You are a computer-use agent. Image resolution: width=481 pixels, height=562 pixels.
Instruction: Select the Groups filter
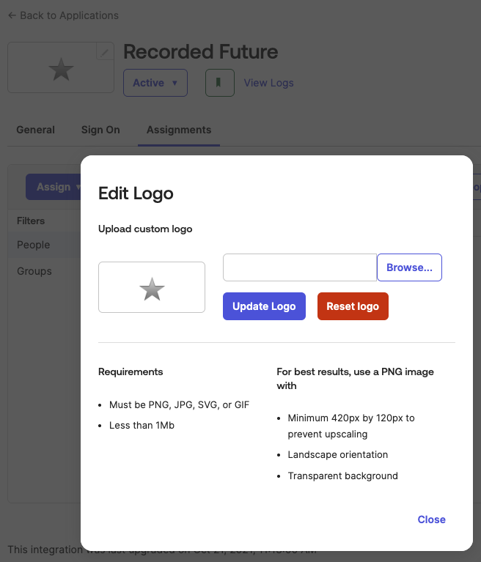[34, 271]
